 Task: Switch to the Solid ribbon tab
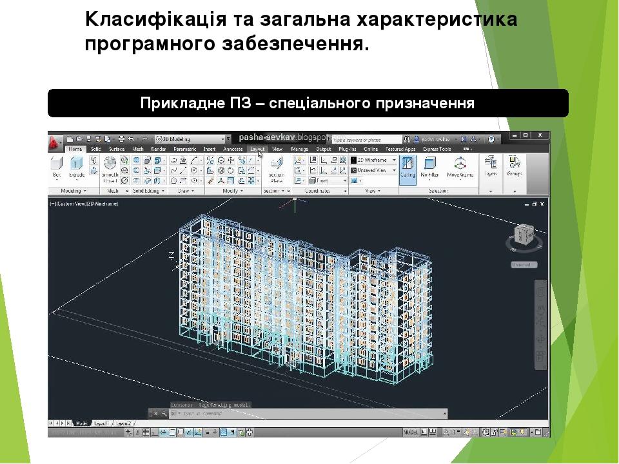point(96,149)
